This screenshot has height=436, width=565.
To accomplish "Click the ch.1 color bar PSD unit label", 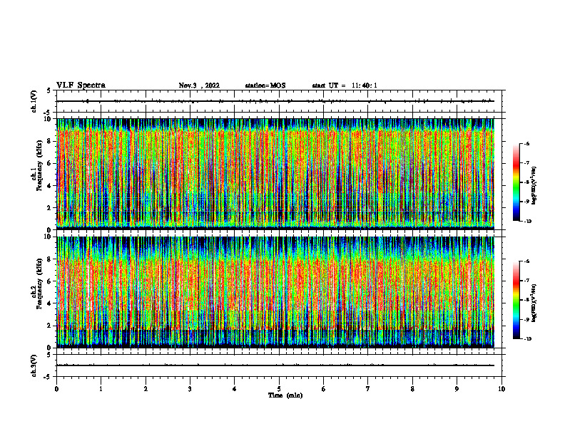I will pos(534,186).
